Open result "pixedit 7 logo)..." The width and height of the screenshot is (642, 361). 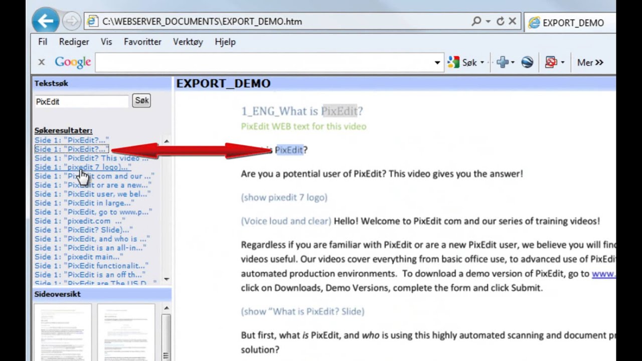tap(83, 167)
